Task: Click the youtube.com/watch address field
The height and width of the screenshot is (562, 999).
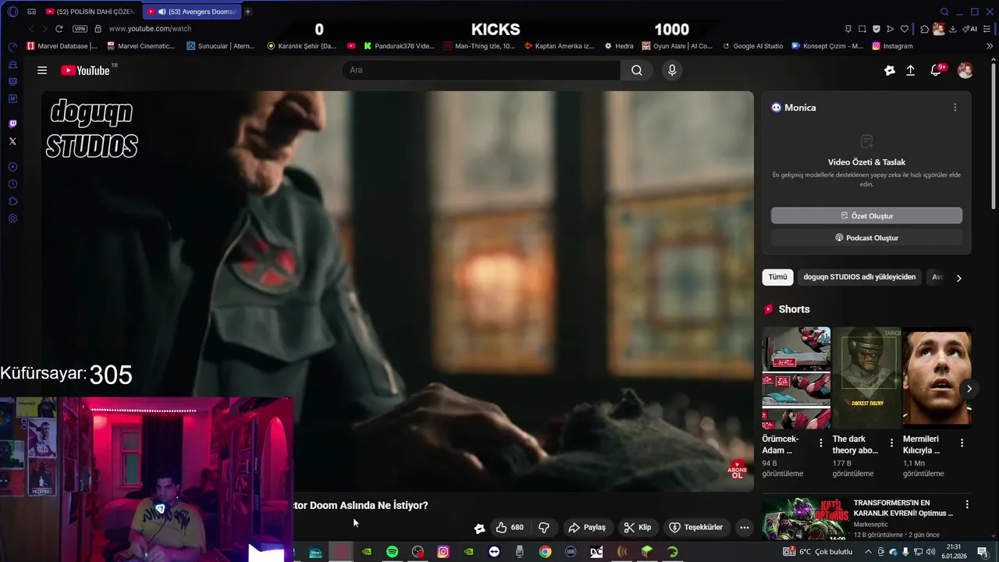Action: (x=150, y=29)
